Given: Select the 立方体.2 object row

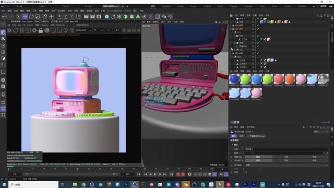Looking at the screenshot, I should tap(243, 67).
